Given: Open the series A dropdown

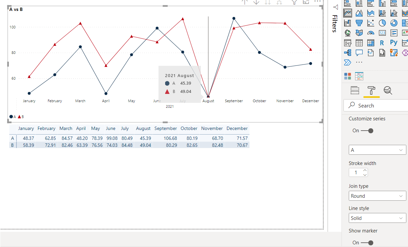Looking at the screenshot, I should tap(377, 150).
